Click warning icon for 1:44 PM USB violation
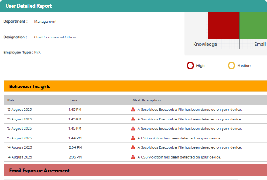The width and height of the screenshot is (267, 180). click(x=133, y=138)
